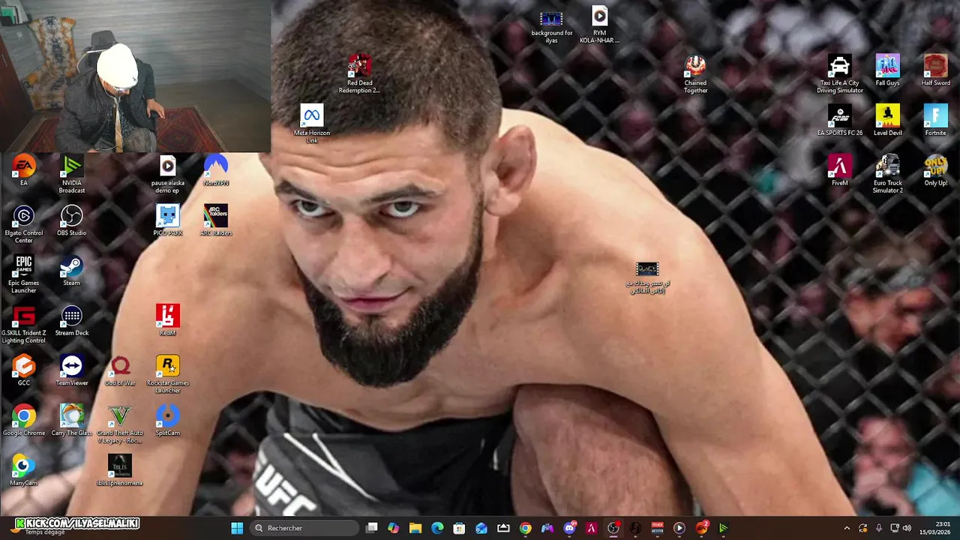The image size is (960, 540).
Task: Select the PICO PARK game icon
Action: click(x=167, y=220)
